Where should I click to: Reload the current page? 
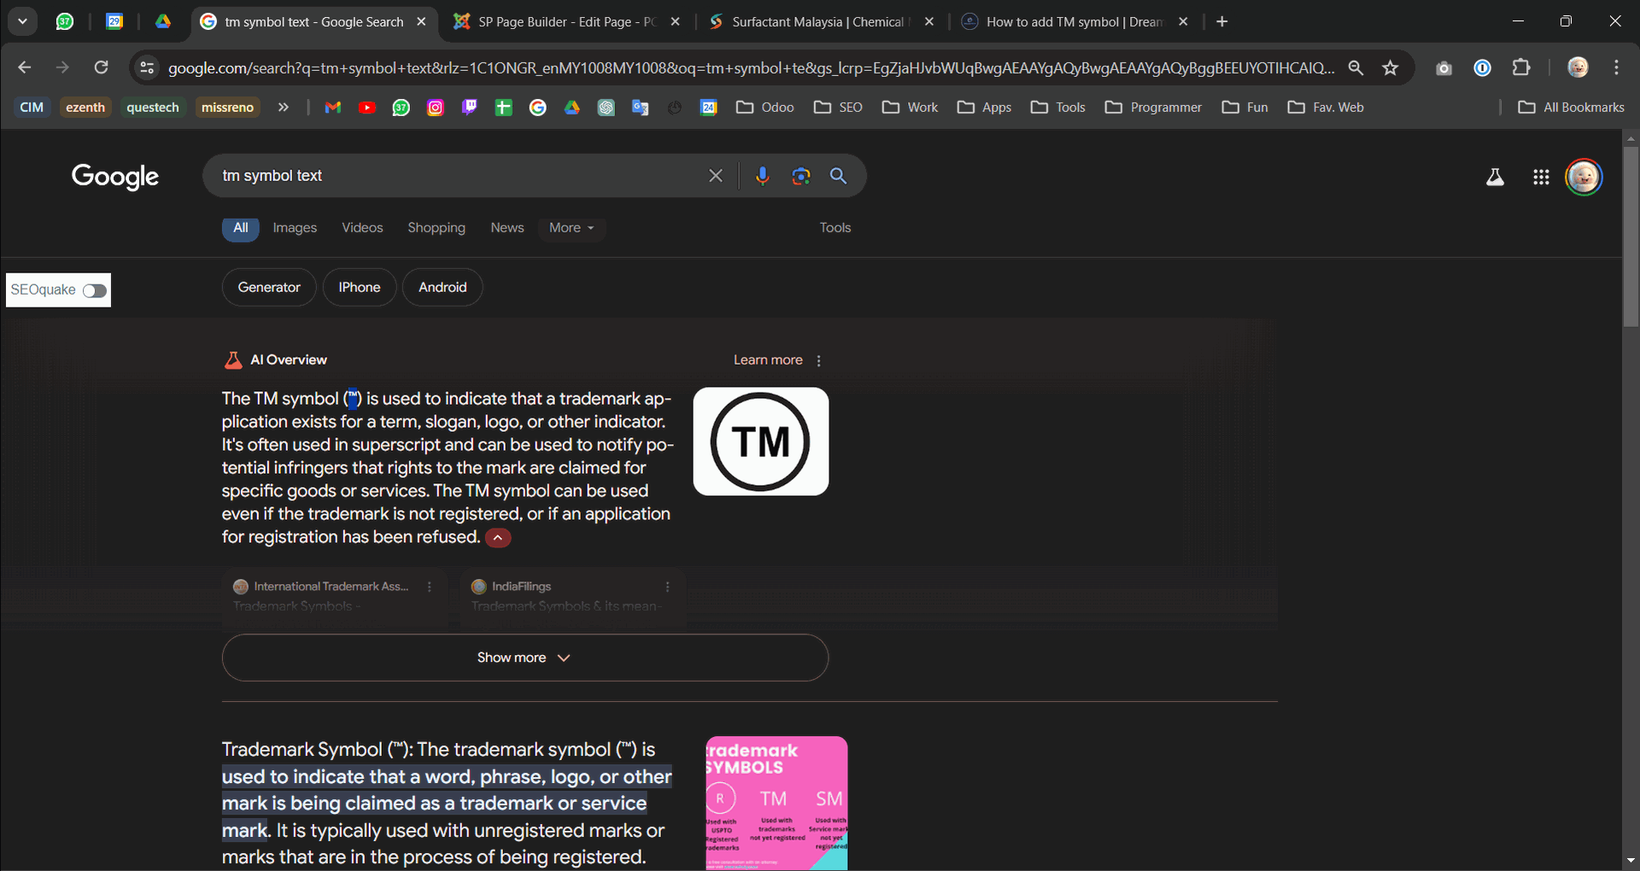pos(101,67)
